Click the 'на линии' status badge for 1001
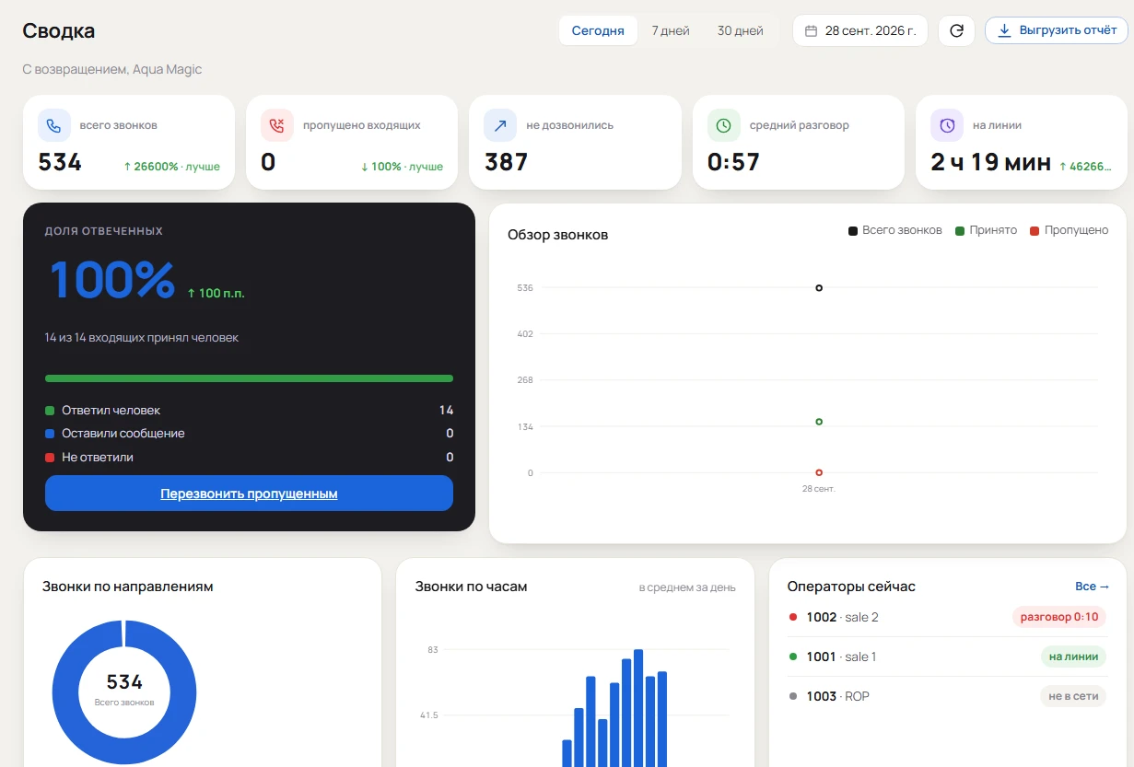This screenshot has width=1134, height=767. coord(1073,657)
